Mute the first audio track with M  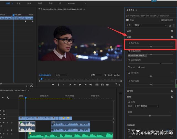point(4,123)
